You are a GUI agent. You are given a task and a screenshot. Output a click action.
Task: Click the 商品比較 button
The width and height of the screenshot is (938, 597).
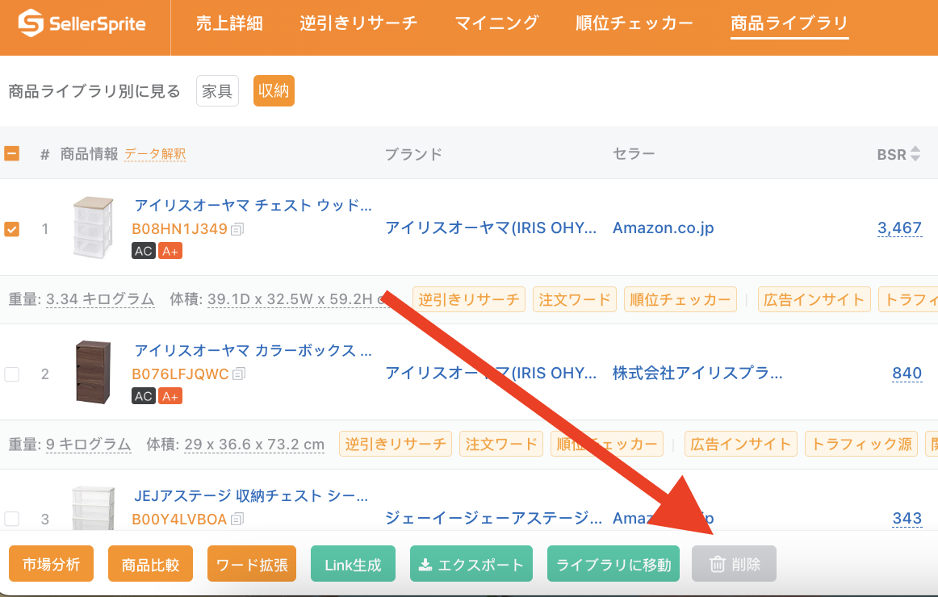pos(151,564)
